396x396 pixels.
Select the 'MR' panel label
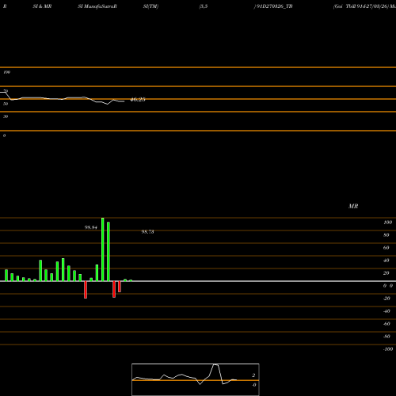(x=353, y=206)
